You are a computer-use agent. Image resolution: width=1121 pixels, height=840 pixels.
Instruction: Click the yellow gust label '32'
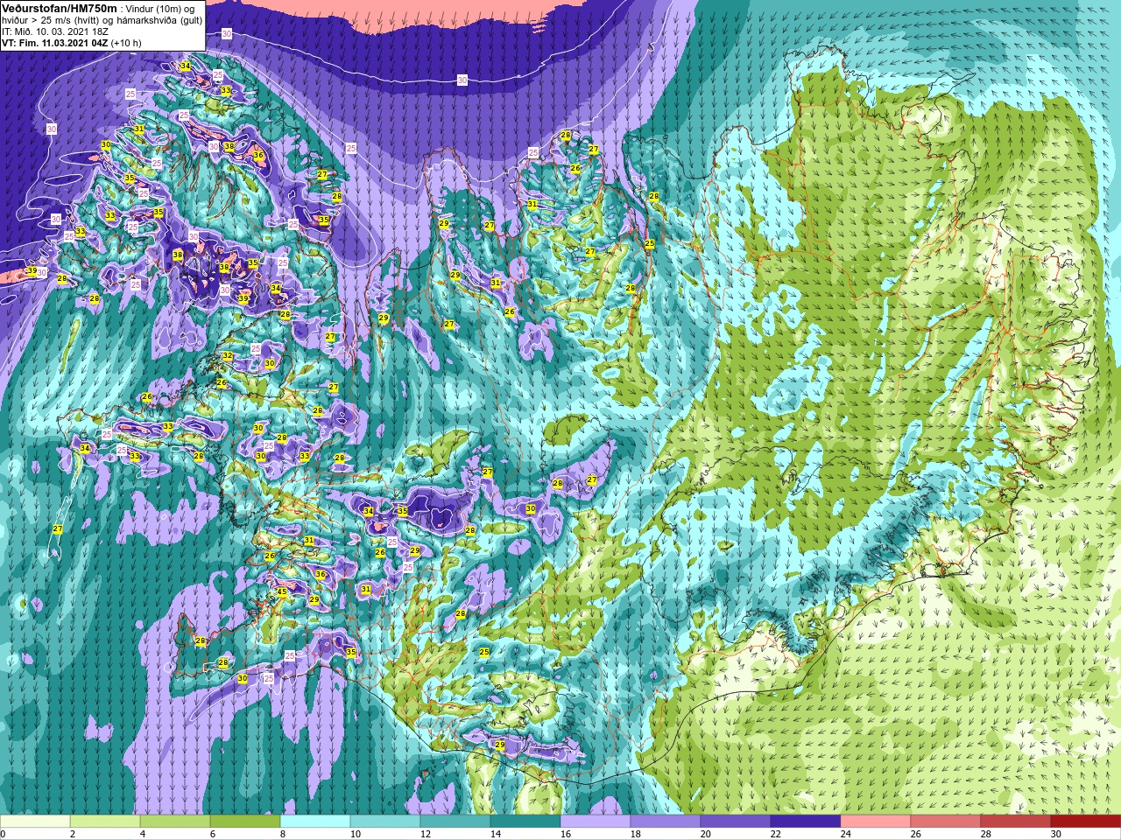(x=228, y=356)
